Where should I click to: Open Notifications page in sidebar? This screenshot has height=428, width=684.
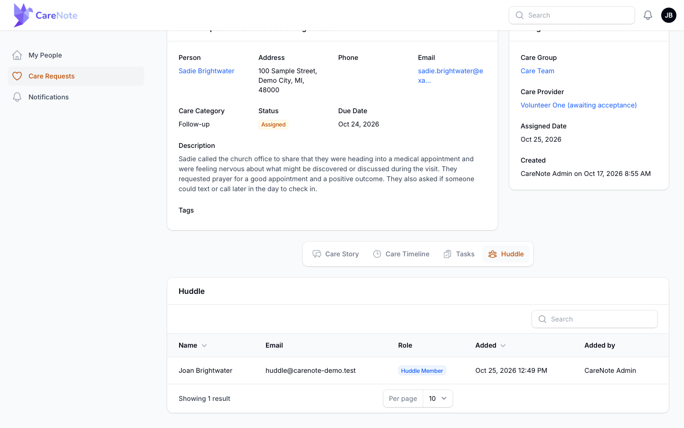[x=76, y=97]
